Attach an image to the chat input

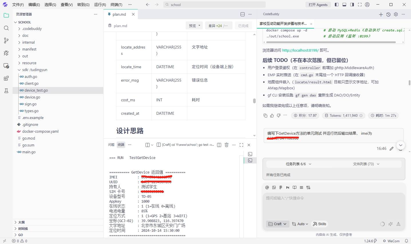pos(274,187)
